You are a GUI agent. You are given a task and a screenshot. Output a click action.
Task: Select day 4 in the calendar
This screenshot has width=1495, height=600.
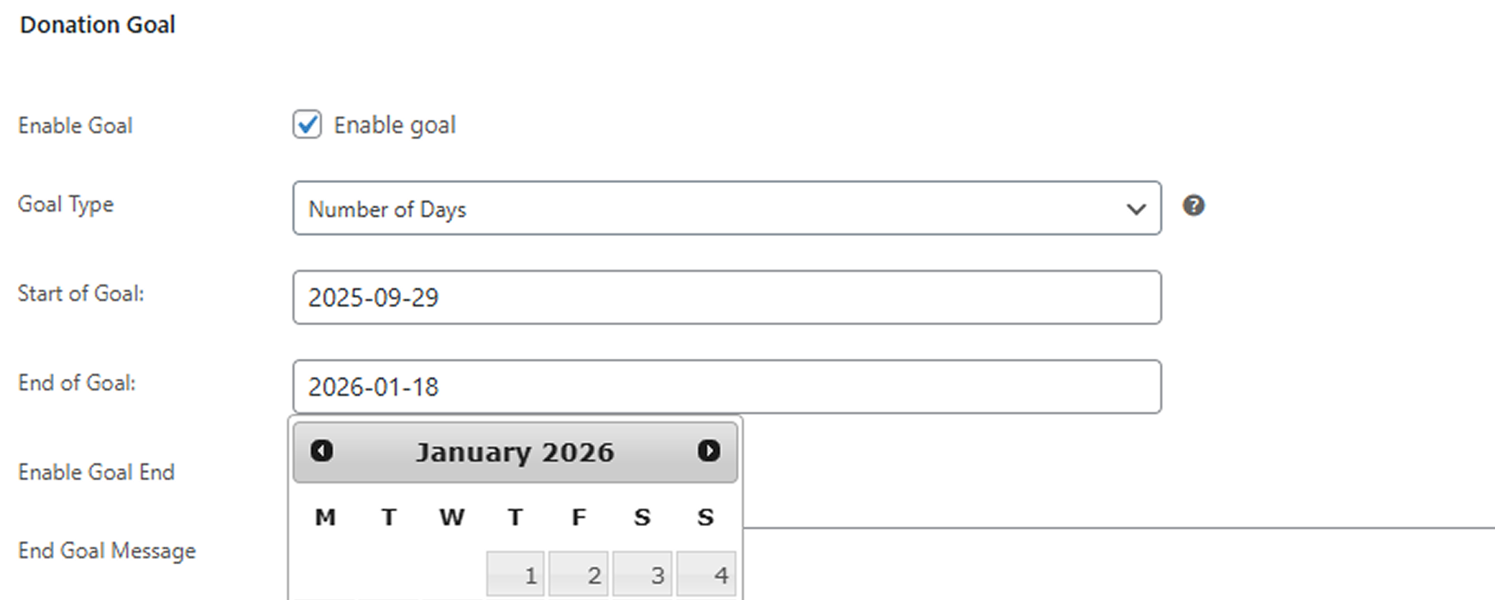[x=706, y=574]
